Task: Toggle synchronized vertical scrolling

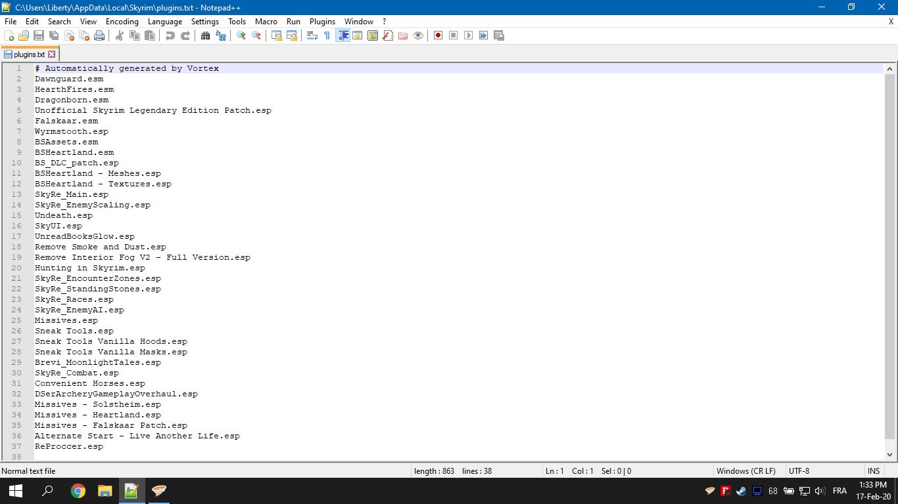Action: click(x=277, y=35)
